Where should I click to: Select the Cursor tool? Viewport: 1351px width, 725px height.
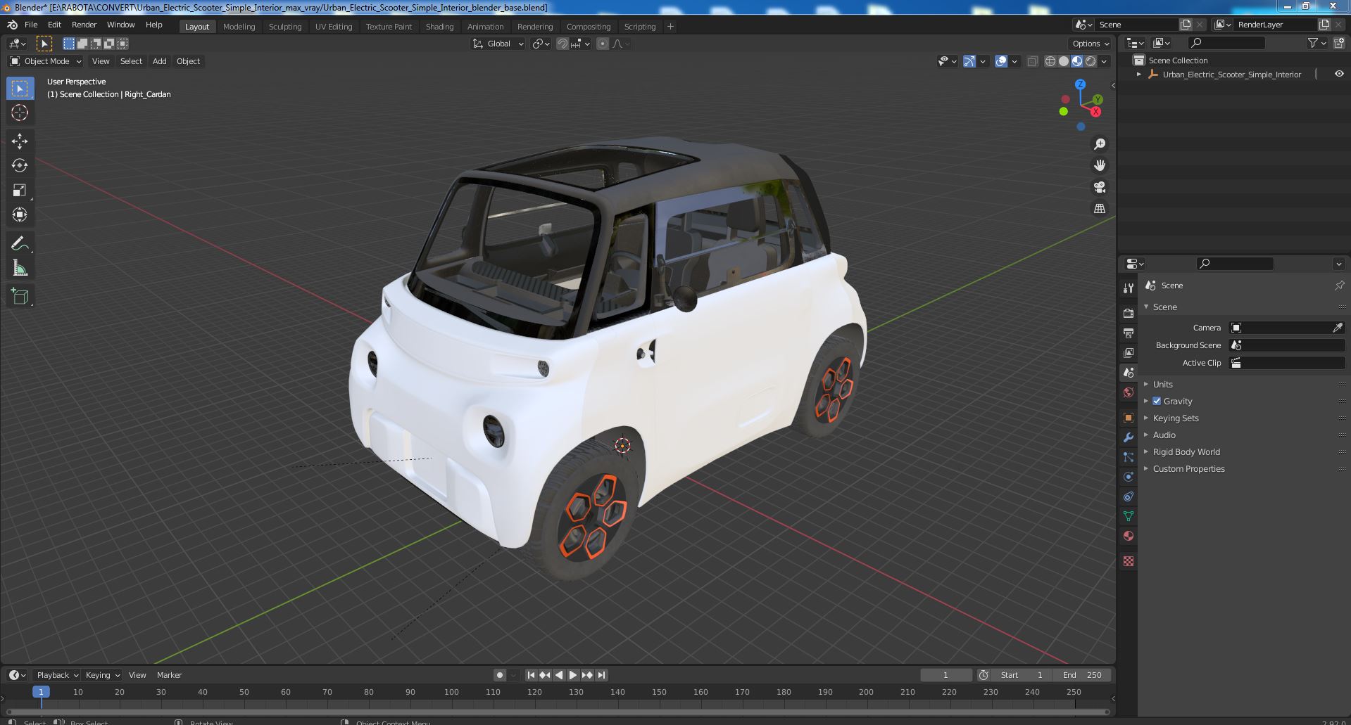(x=20, y=113)
